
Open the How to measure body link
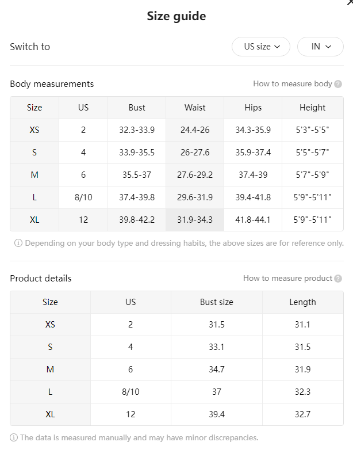(293, 84)
